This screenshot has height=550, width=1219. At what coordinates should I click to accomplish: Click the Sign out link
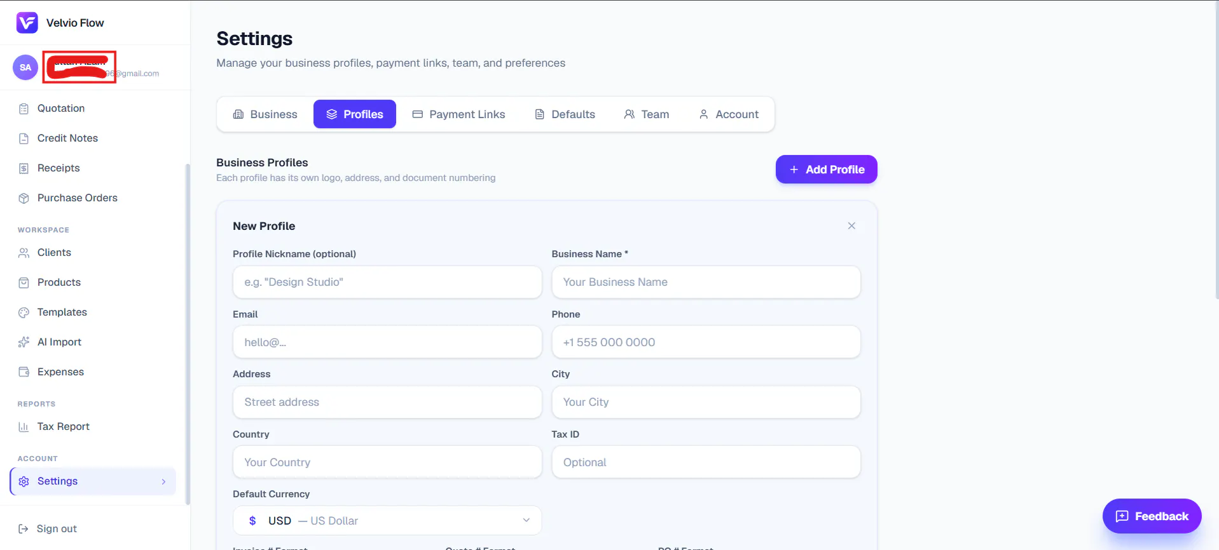(x=48, y=529)
